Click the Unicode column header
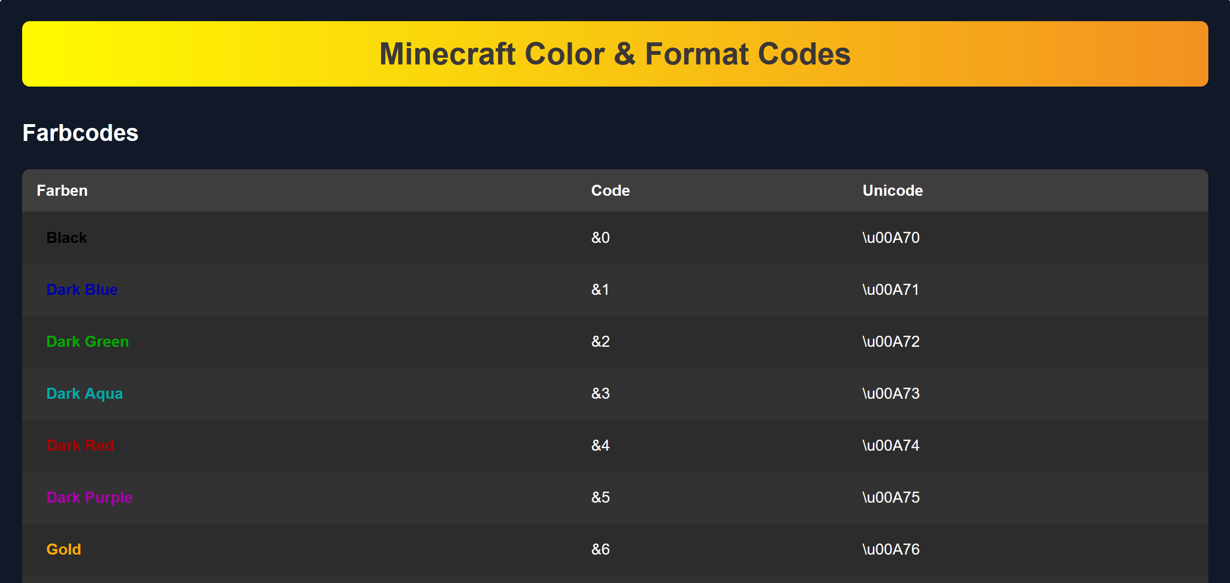The image size is (1230, 583). [x=893, y=190]
